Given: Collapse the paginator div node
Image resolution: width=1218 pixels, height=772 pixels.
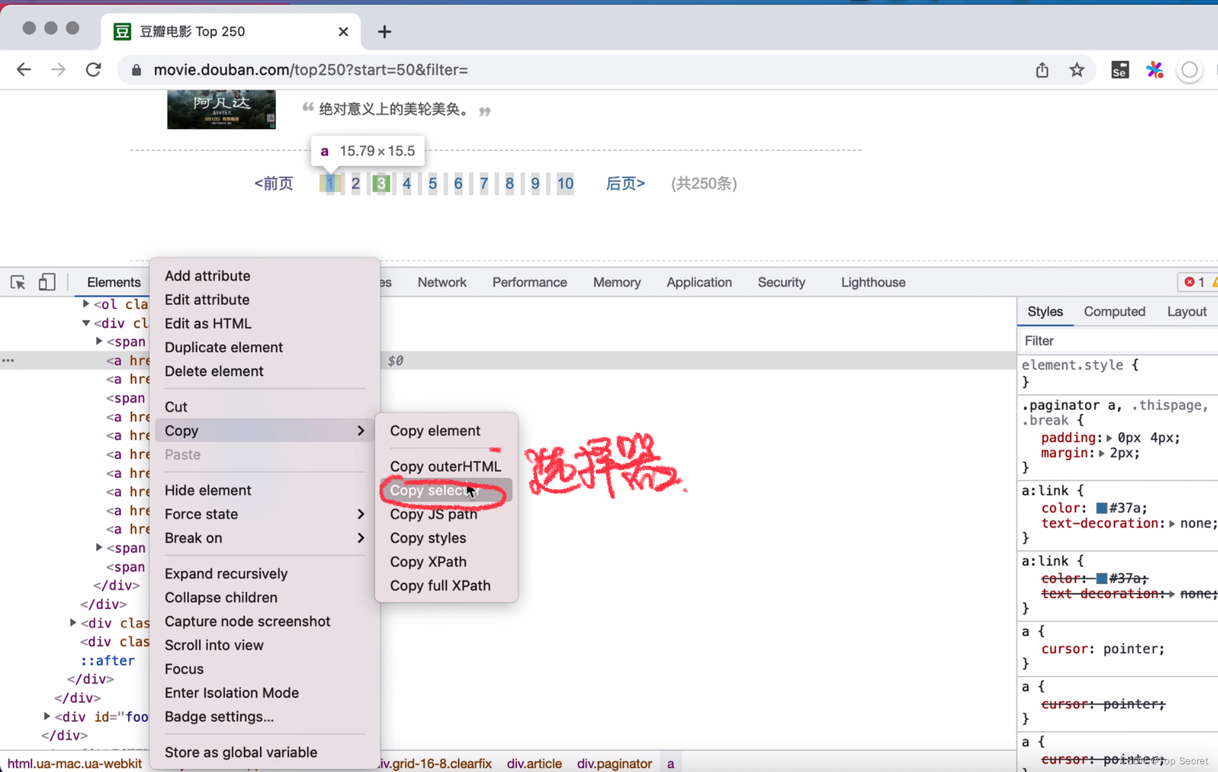Looking at the screenshot, I should (x=86, y=323).
